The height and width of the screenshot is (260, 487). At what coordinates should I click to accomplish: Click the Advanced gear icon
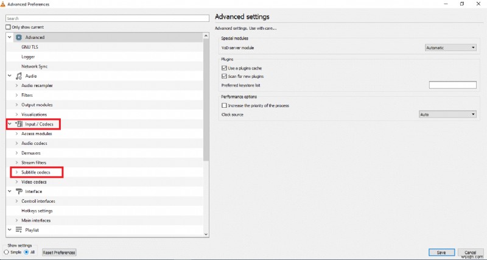19,37
